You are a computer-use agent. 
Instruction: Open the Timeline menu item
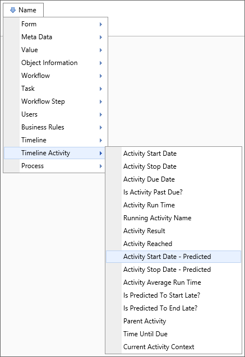point(56,140)
